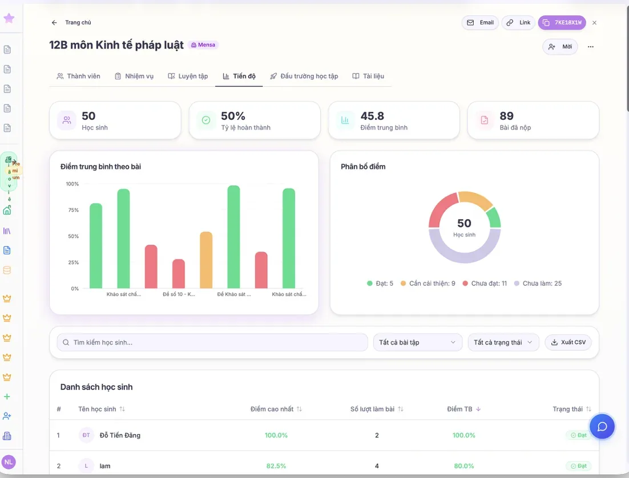Click the green Đạt: 5 legend dot
The image size is (629, 478).
pyautogui.click(x=370, y=283)
